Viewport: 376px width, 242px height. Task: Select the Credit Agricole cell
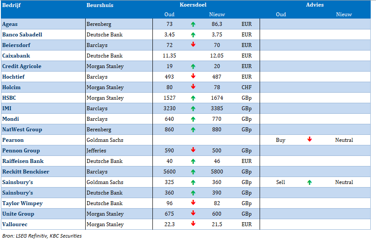[x=22, y=66]
